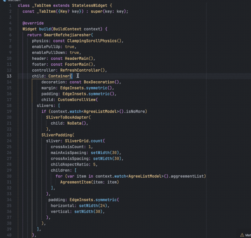The width and height of the screenshot is (251, 238).
Task: Click the "return" keyword on line 6
Action: tap(34, 35)
